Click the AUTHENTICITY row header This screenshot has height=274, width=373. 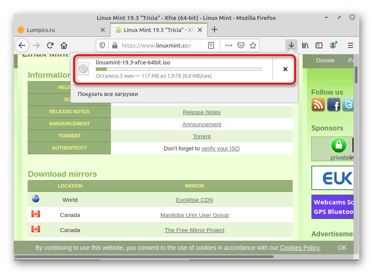coord(69,148)
